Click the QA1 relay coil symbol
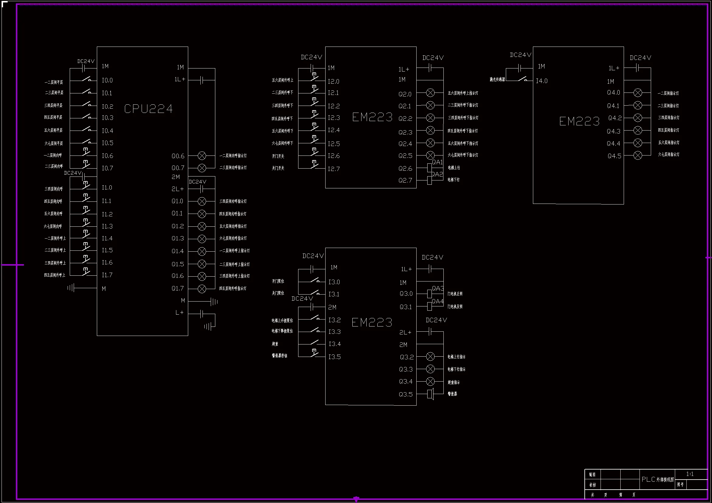712x503 pixels. pos(429,168)
